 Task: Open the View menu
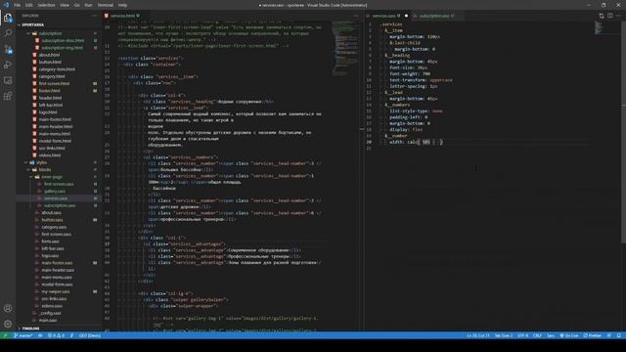65,5
